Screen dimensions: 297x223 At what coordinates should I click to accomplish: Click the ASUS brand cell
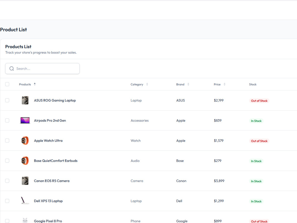click(180, 100)
